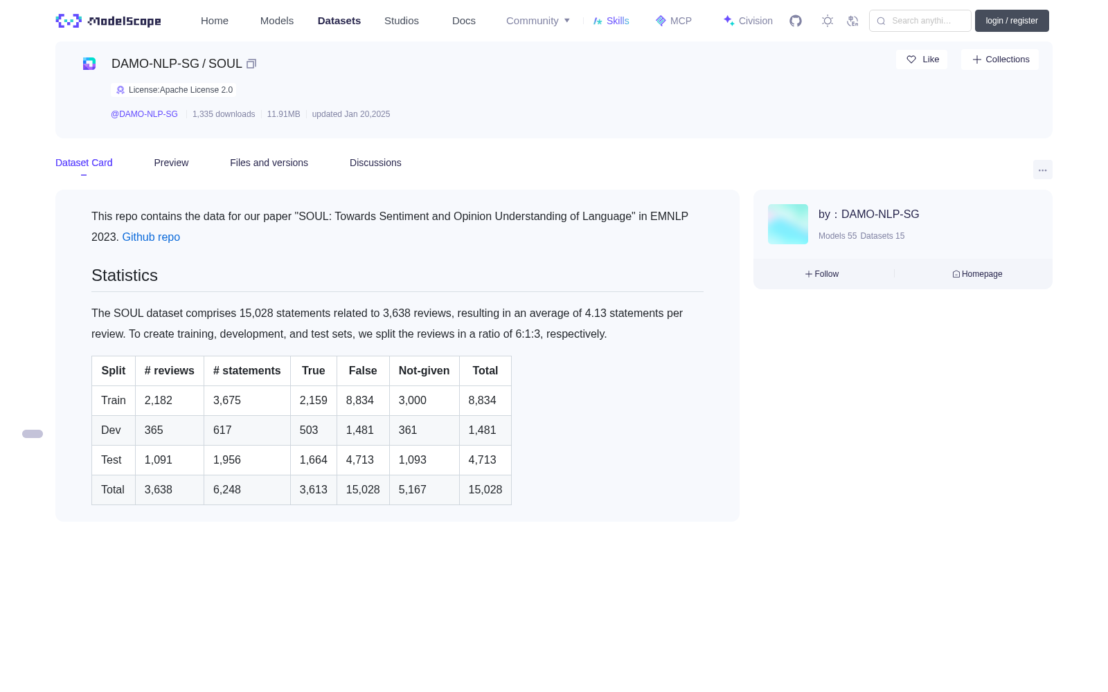Click the ModelScope logo

109,21
